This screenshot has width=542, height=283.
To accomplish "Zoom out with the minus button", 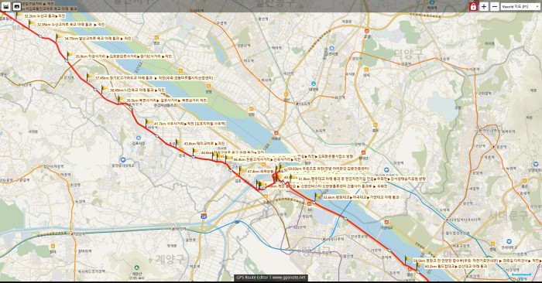I will pos(495,6).
